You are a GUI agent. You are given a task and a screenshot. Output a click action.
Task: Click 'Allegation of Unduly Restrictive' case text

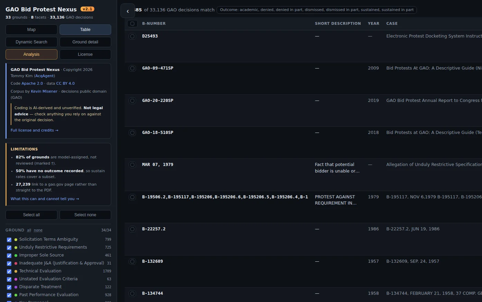coord(434,165)
